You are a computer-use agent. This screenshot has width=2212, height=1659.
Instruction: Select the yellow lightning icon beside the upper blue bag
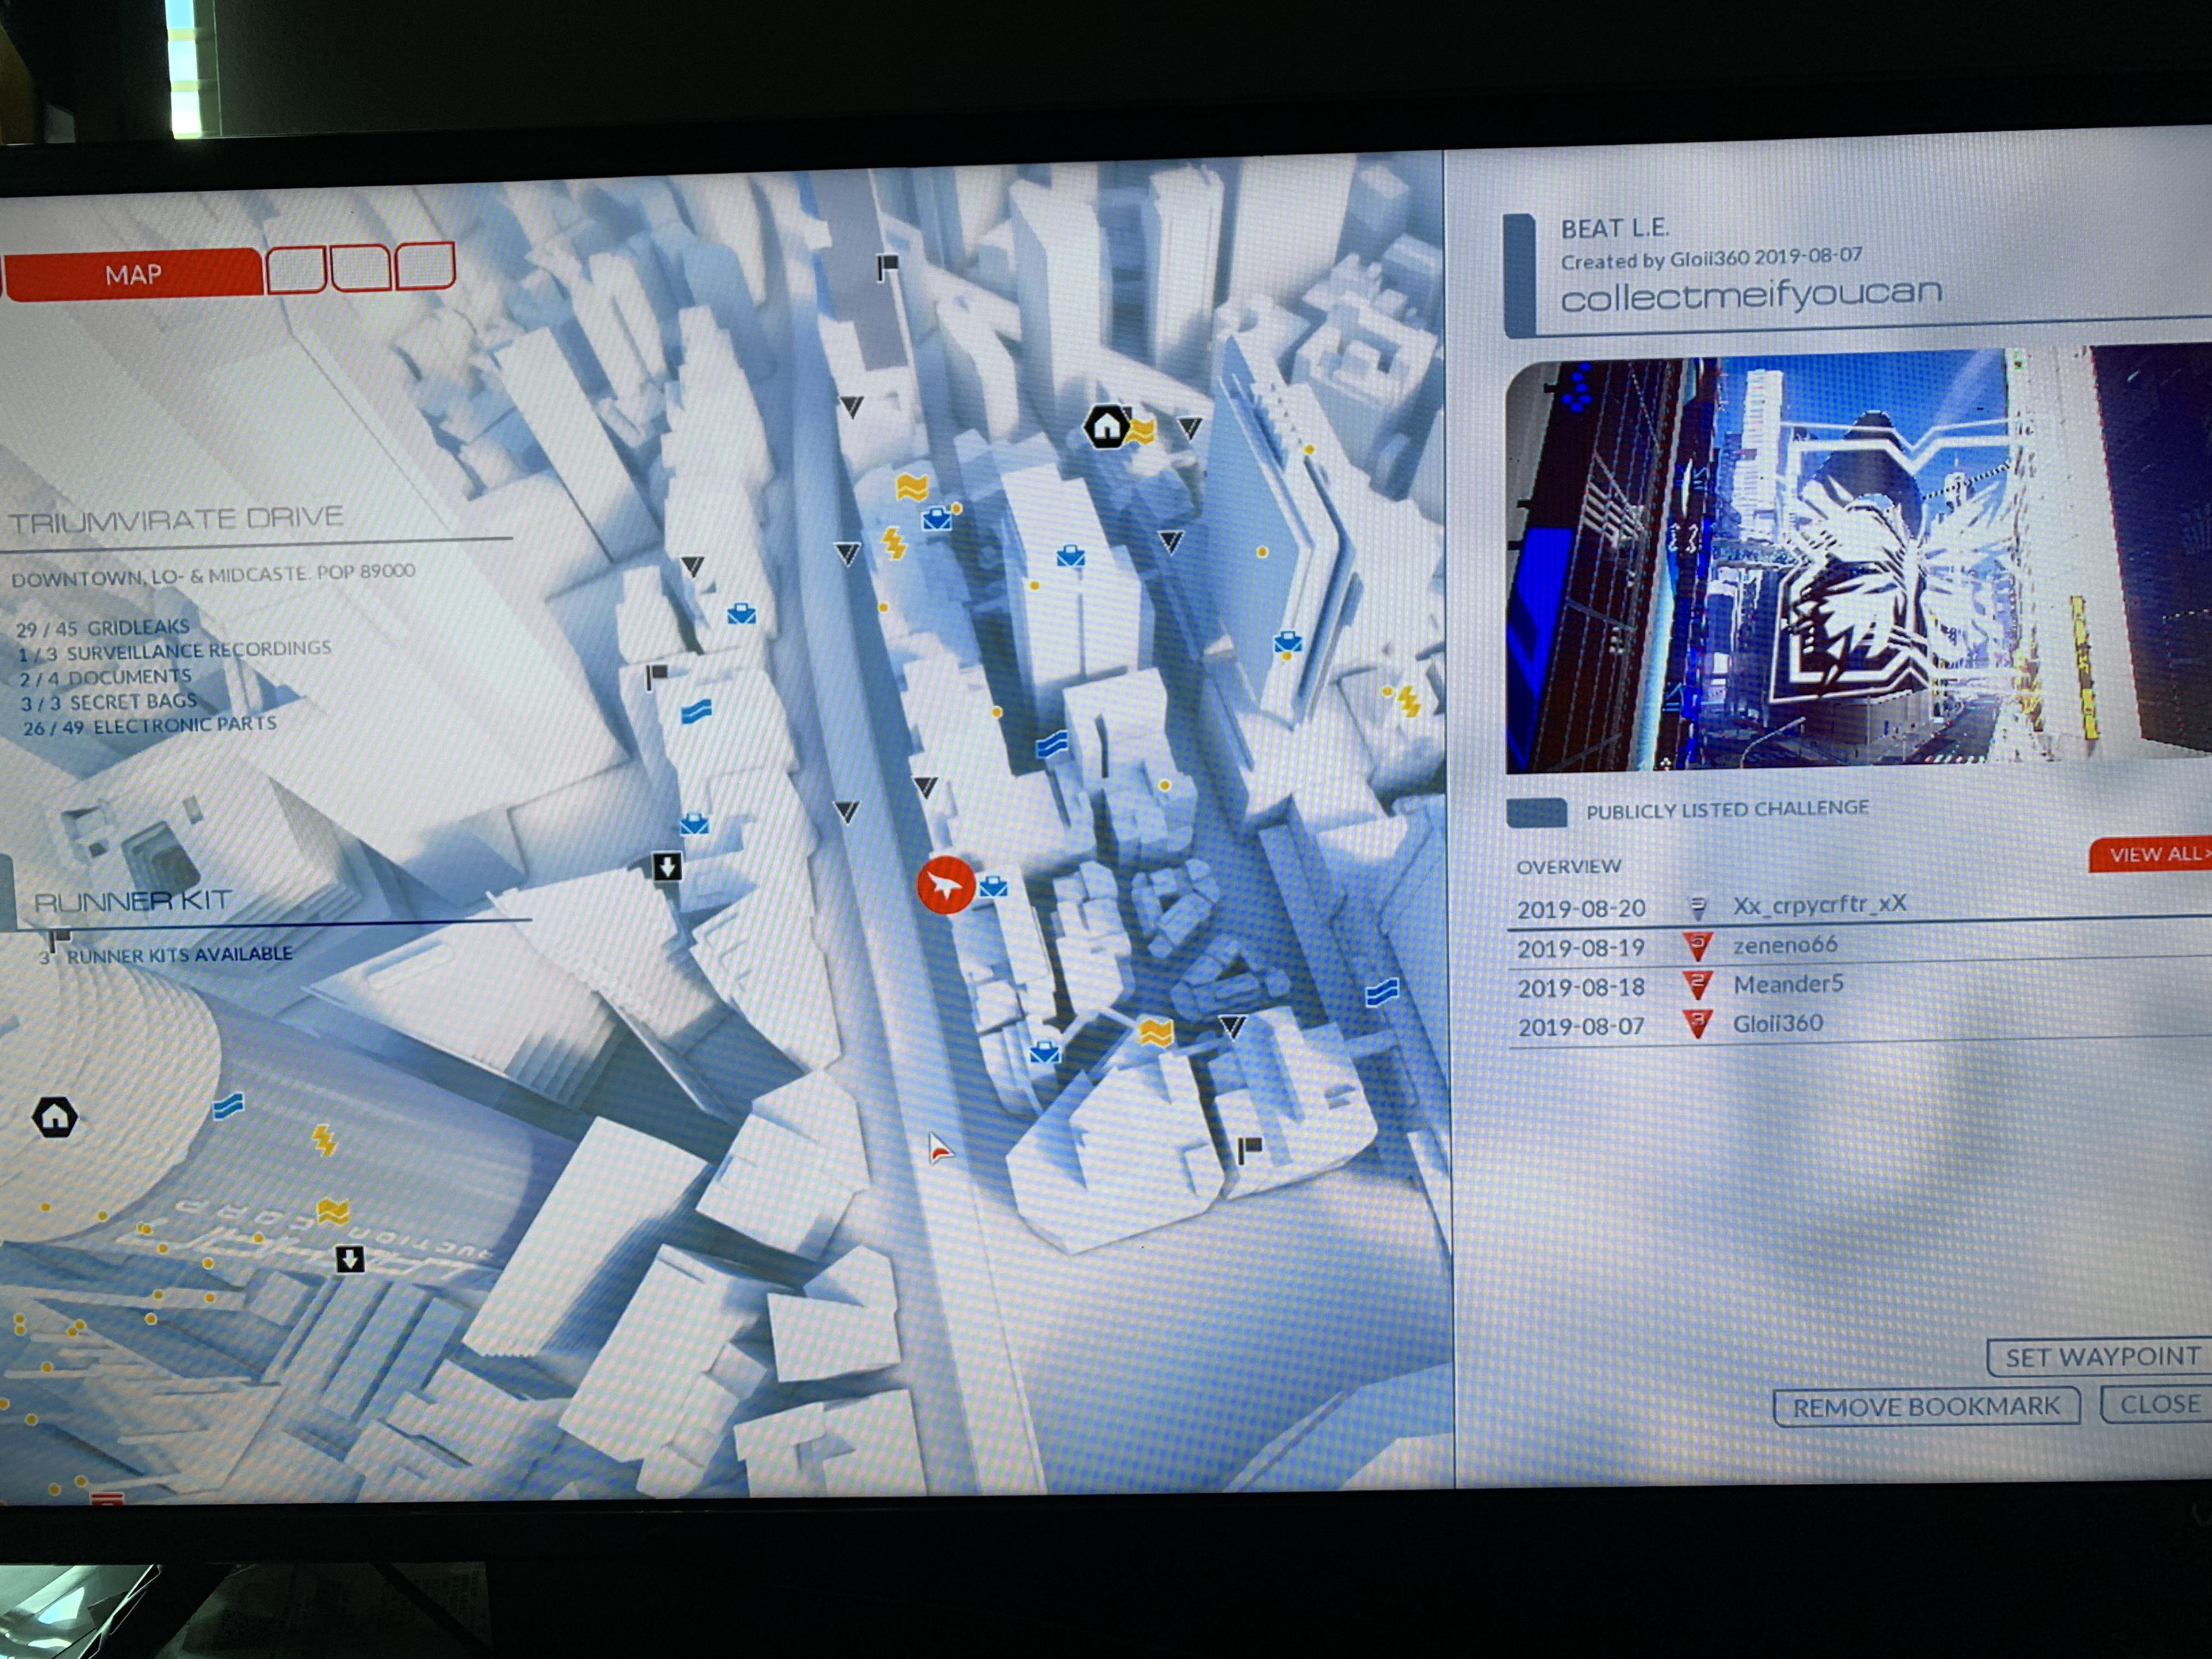[893, 545]
